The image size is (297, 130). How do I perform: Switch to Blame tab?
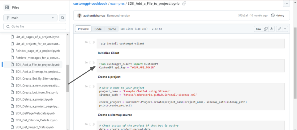click(x=112, y=29)
